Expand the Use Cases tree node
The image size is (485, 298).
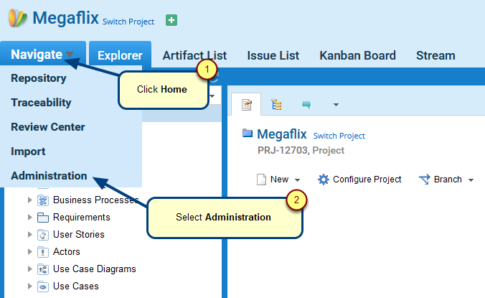pos(29,287)
